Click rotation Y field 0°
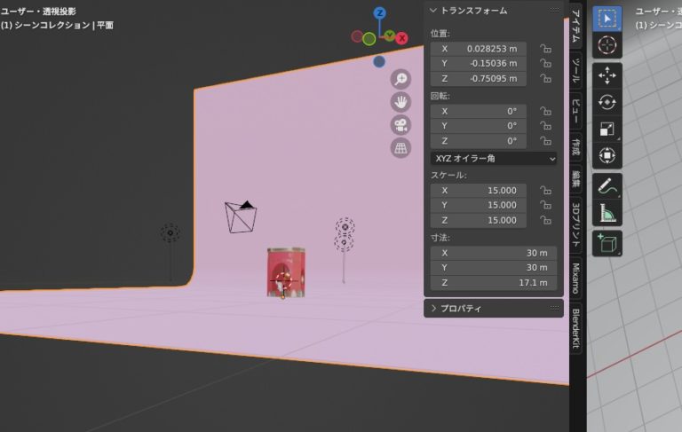 [479, 126]
